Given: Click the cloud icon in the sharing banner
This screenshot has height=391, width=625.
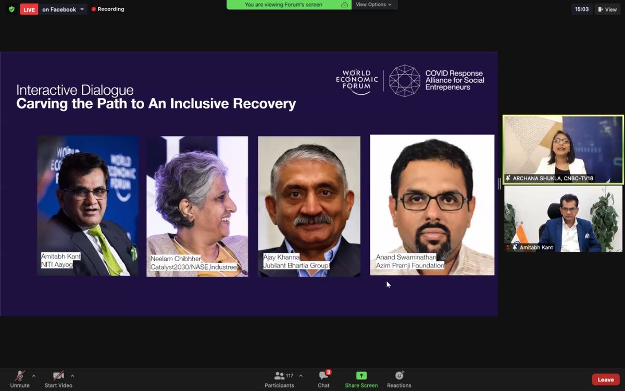Looking at the screenshot, I should pyautogui.click(x=345, y=5).
